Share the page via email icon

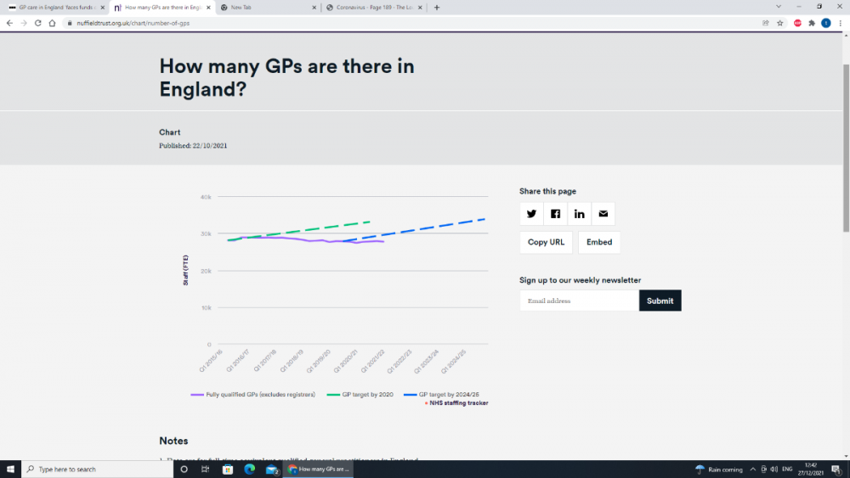(x=603, y=214)
